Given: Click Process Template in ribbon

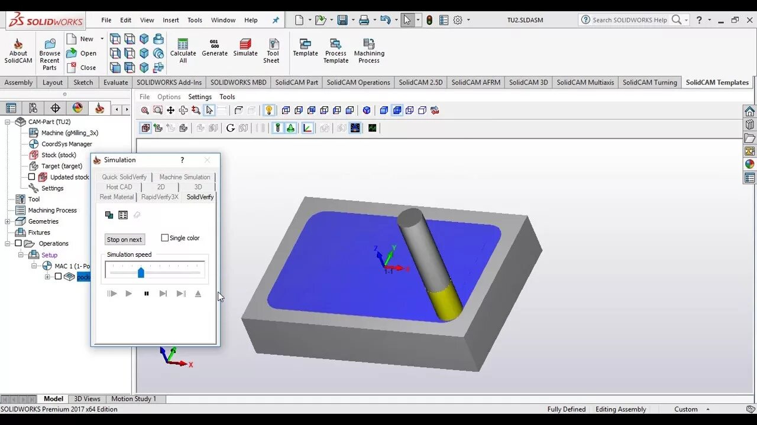Looking at the screenshot, I should point(336,51).
